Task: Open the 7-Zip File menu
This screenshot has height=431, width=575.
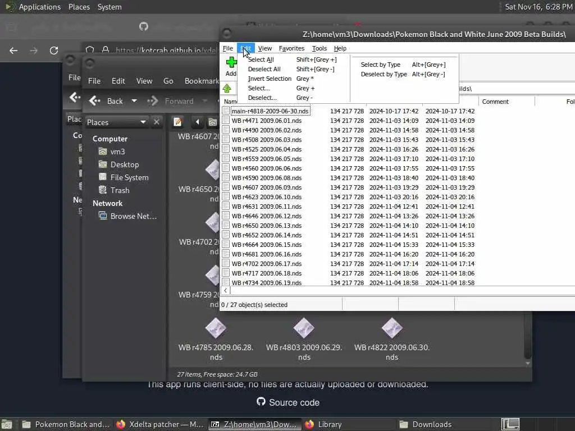Action: 228,48
